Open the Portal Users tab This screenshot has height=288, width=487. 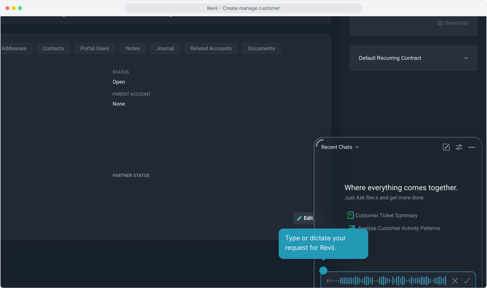[x=95, y=49]
